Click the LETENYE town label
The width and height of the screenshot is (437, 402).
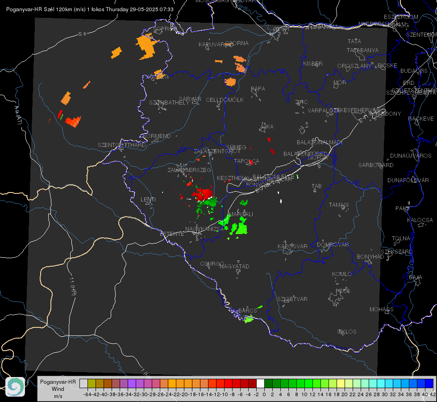click(172, 234)
